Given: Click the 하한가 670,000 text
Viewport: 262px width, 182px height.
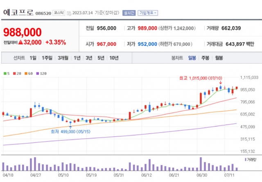Looking at the screenshot, I should [x=175, y=44].
